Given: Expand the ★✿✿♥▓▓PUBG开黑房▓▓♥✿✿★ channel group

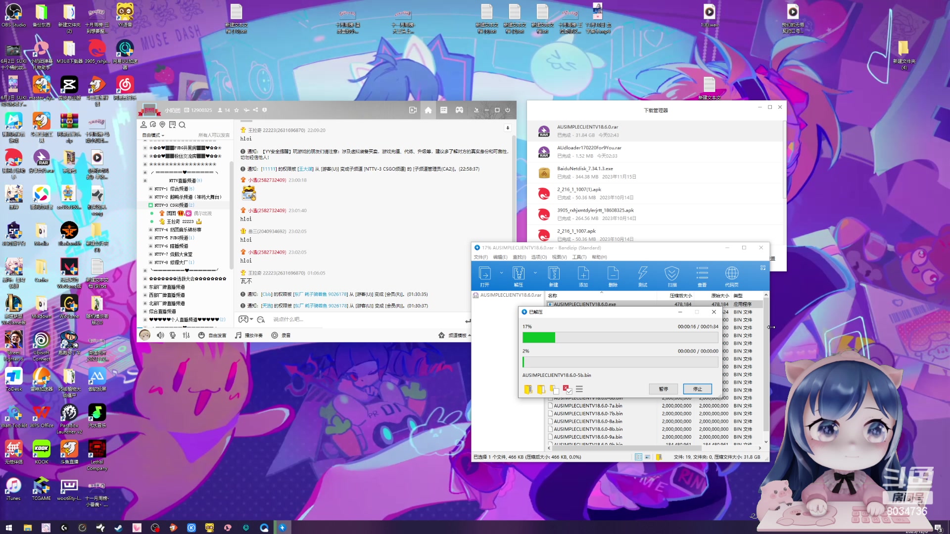Looking at the screenshot, I should click(145, 148).
